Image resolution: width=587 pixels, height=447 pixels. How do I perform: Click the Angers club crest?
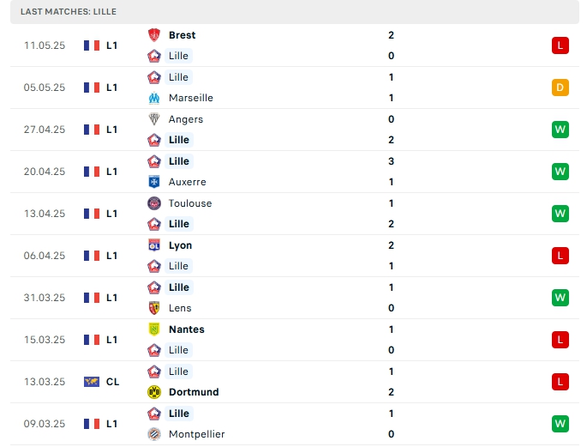tap(154, 119)
